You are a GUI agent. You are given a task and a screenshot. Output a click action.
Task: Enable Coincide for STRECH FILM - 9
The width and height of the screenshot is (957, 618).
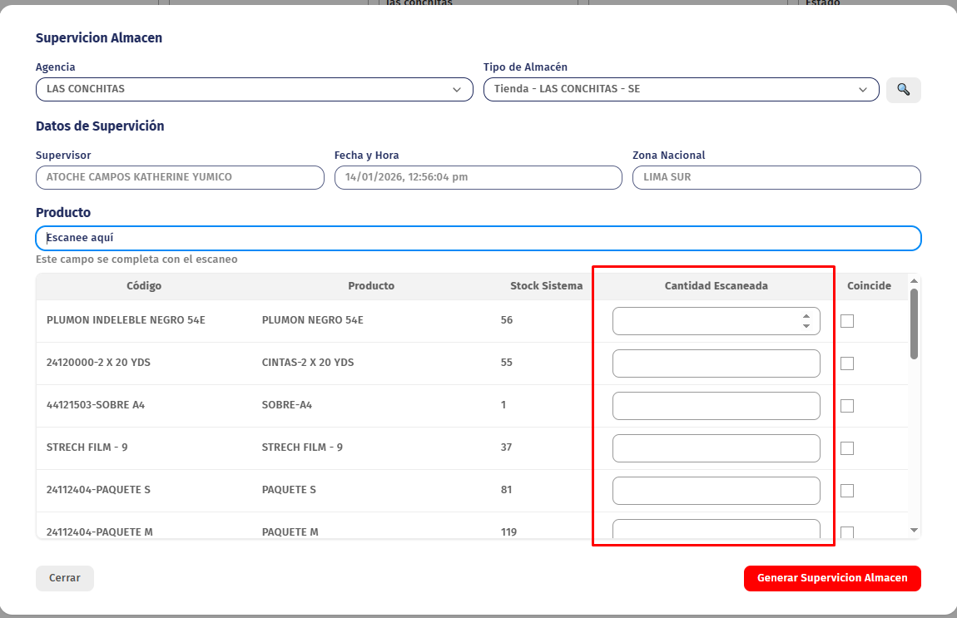(847, 448)
